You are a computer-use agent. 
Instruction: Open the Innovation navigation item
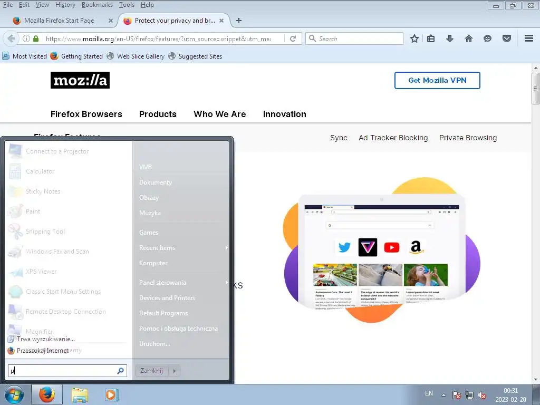[x=284, y=114]
